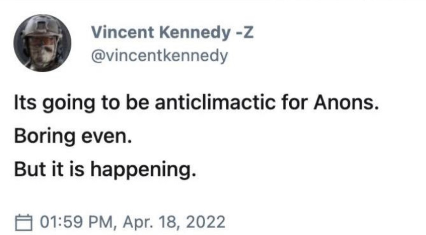
Task: Open Vincent Kennedy's profile avatar
Action: [x=42, y=43]
